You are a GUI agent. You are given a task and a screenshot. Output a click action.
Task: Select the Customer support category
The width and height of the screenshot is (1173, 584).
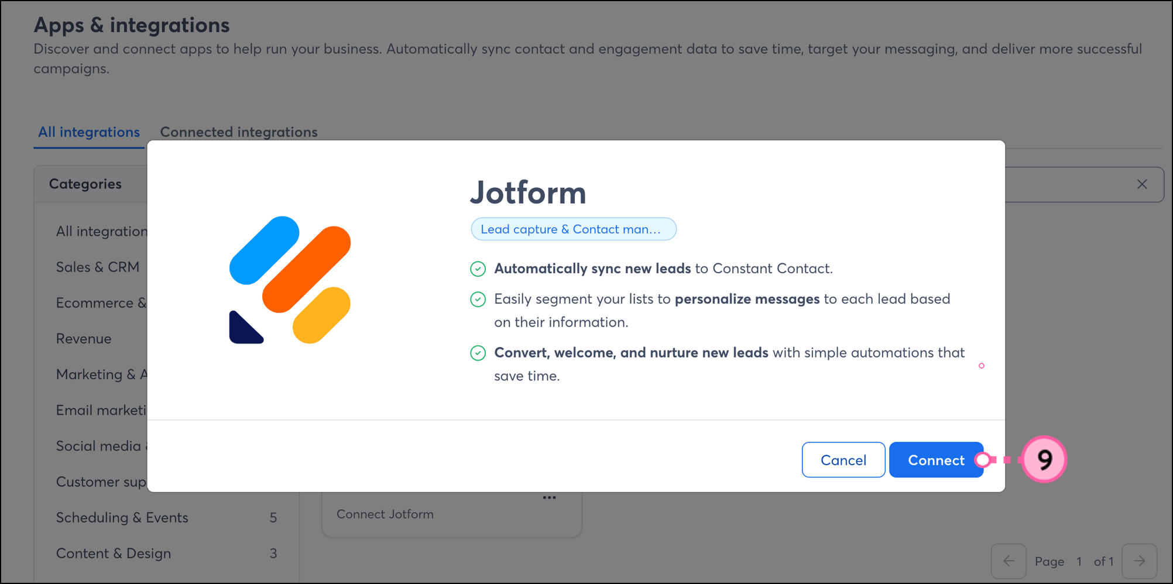(x=101, y=482)
